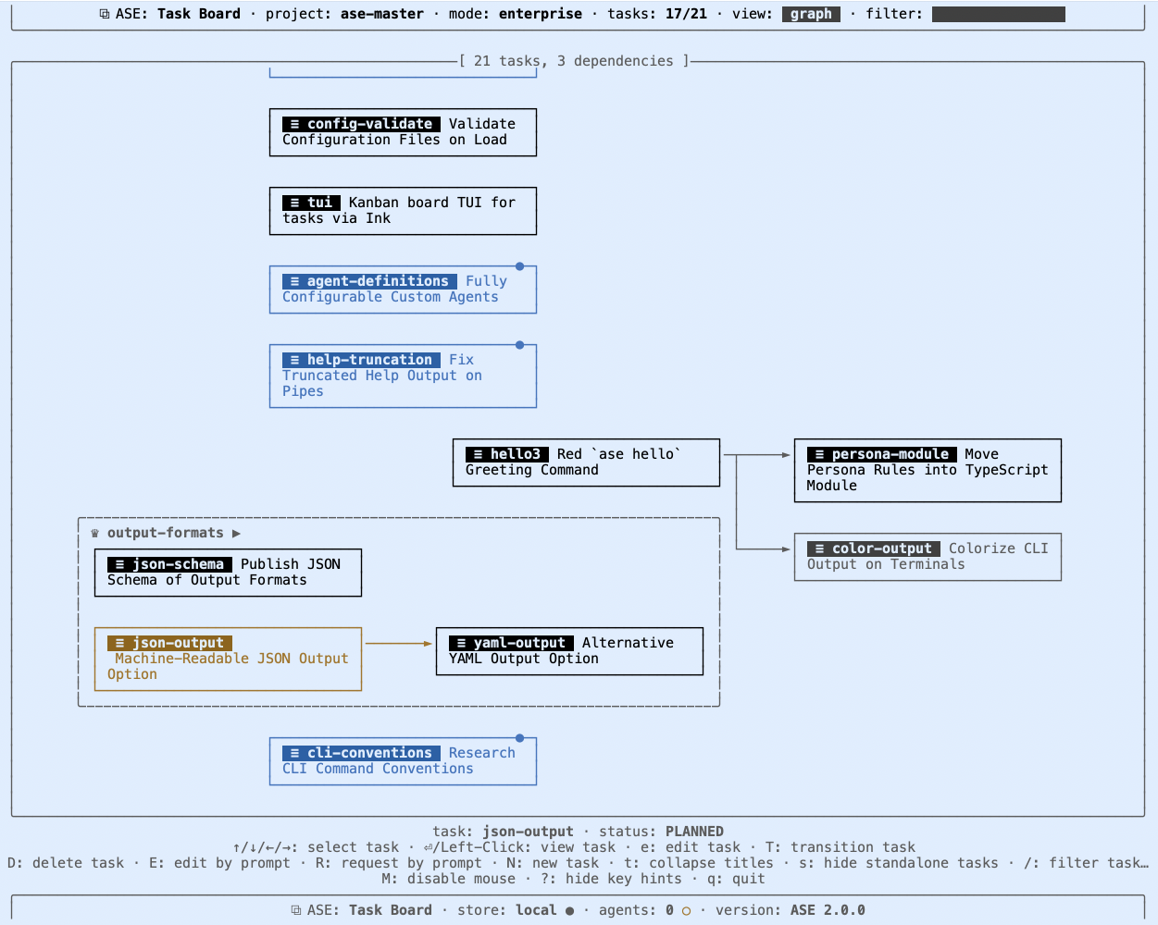Collapse the output-formats group arrow
Image resolution: width=1158 pixels, height=925 pixels.
[236, 533]
